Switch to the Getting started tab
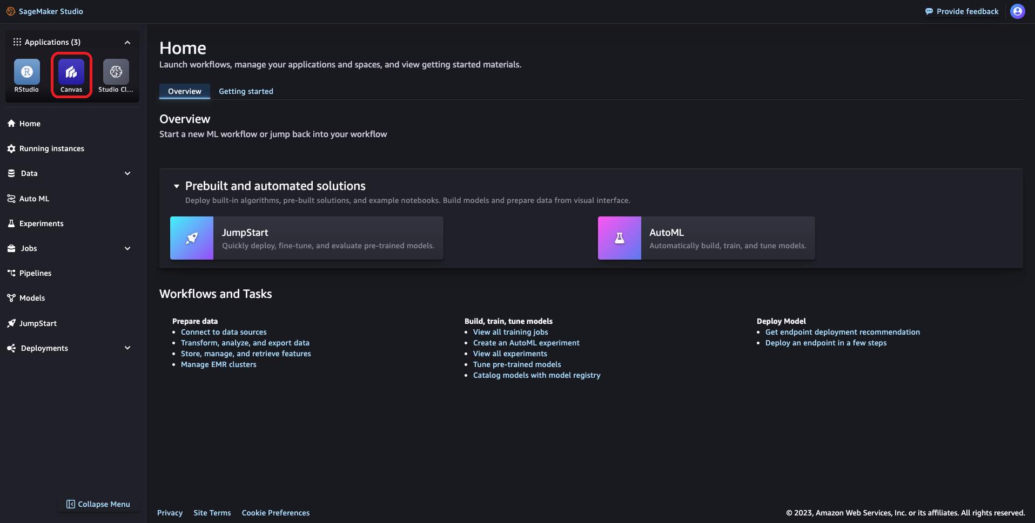Image resolution: width=1035 pixels, height=523 pixels. pos(246,91)
